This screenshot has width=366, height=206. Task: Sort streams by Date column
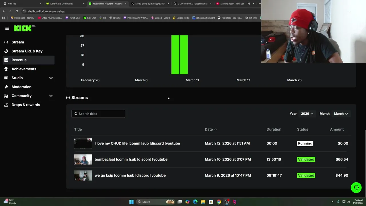click(x=211, y=129)
